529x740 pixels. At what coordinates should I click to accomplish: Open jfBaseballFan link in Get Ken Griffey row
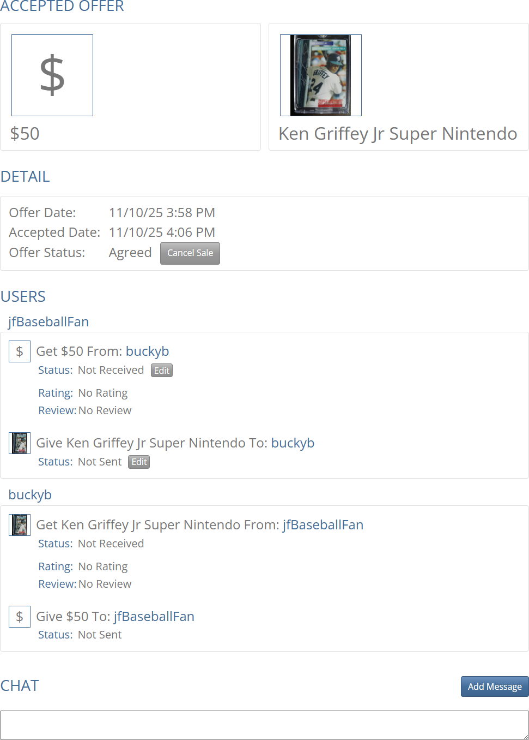pos(323,525)
